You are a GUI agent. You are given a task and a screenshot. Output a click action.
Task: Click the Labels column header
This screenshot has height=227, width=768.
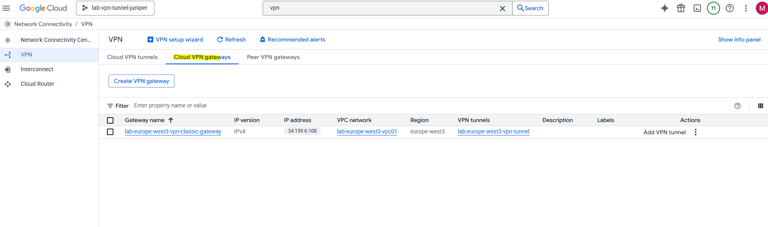click(x=606, y=120)
